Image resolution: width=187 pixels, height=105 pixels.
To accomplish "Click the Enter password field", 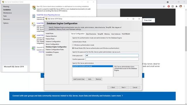I will 112,55.
